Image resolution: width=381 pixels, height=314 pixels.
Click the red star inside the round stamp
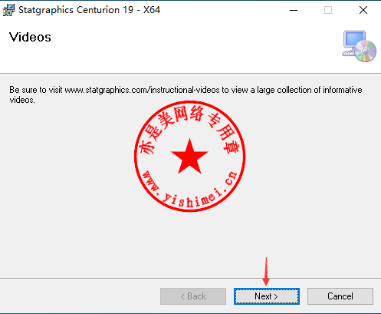189,157
